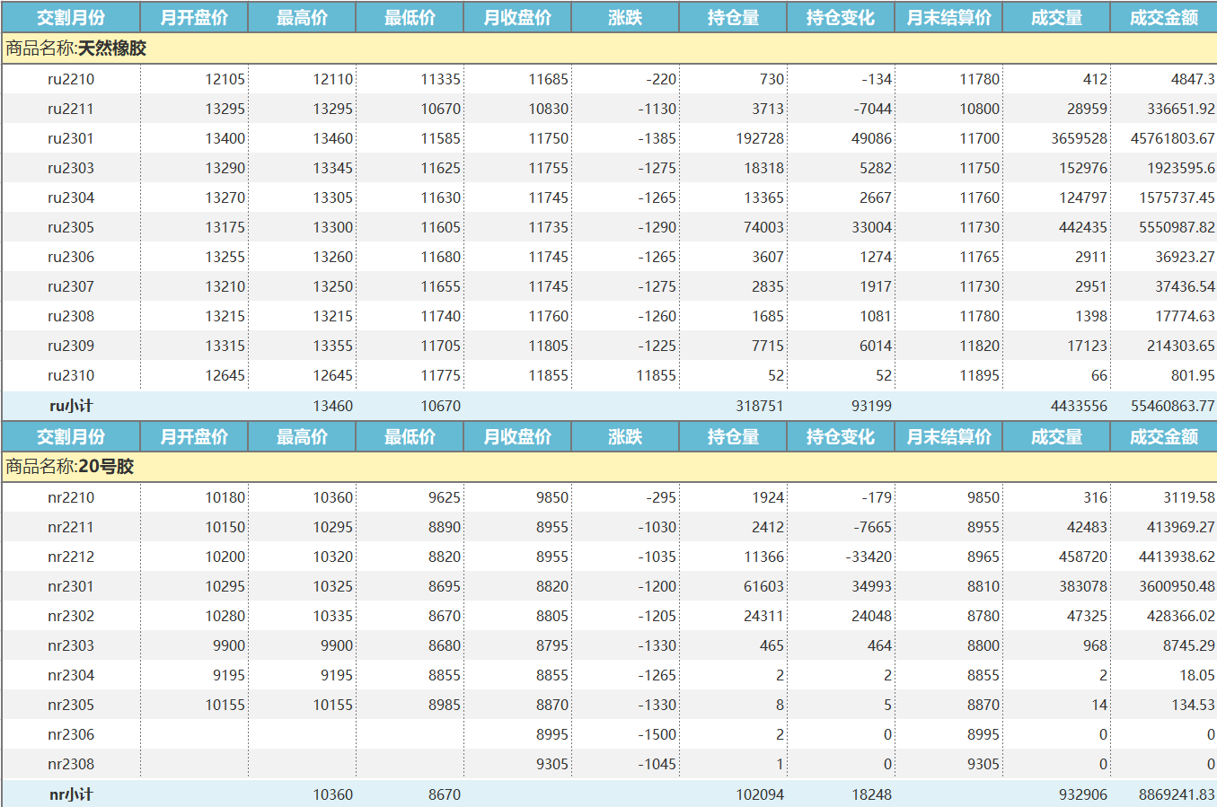Click the nr2306 contract cell
The height and width of the screenshot is (807, 1217).
71,734
